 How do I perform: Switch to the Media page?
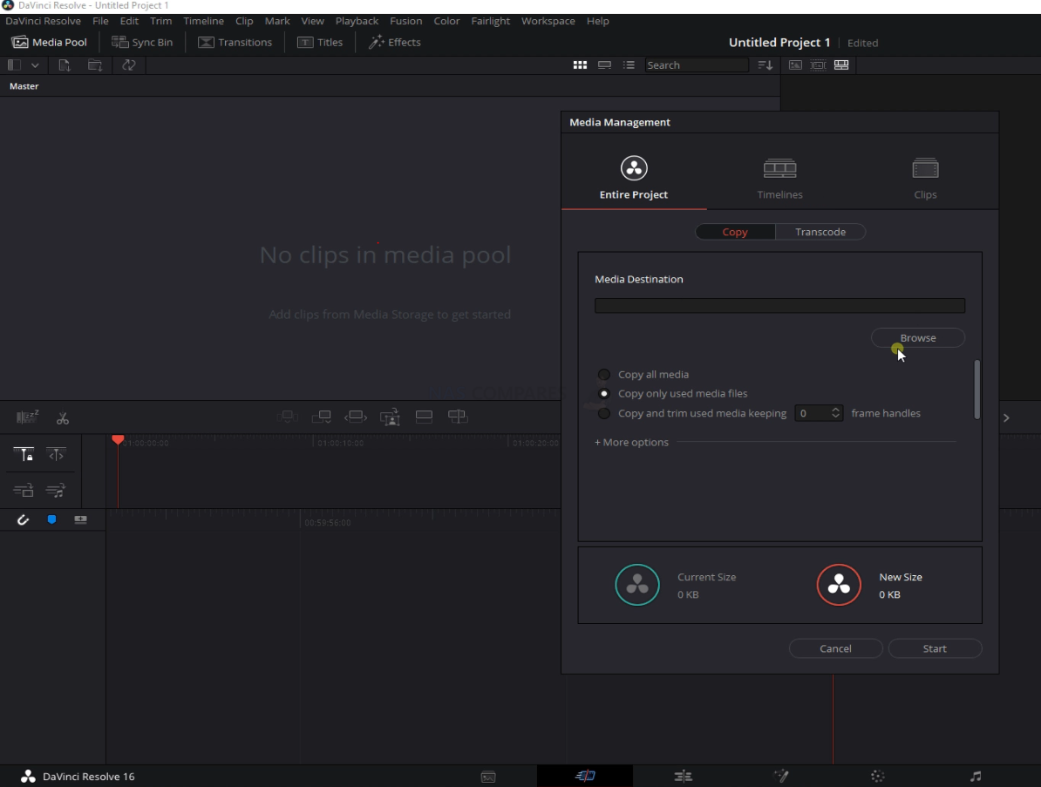[x=488, y=777]
